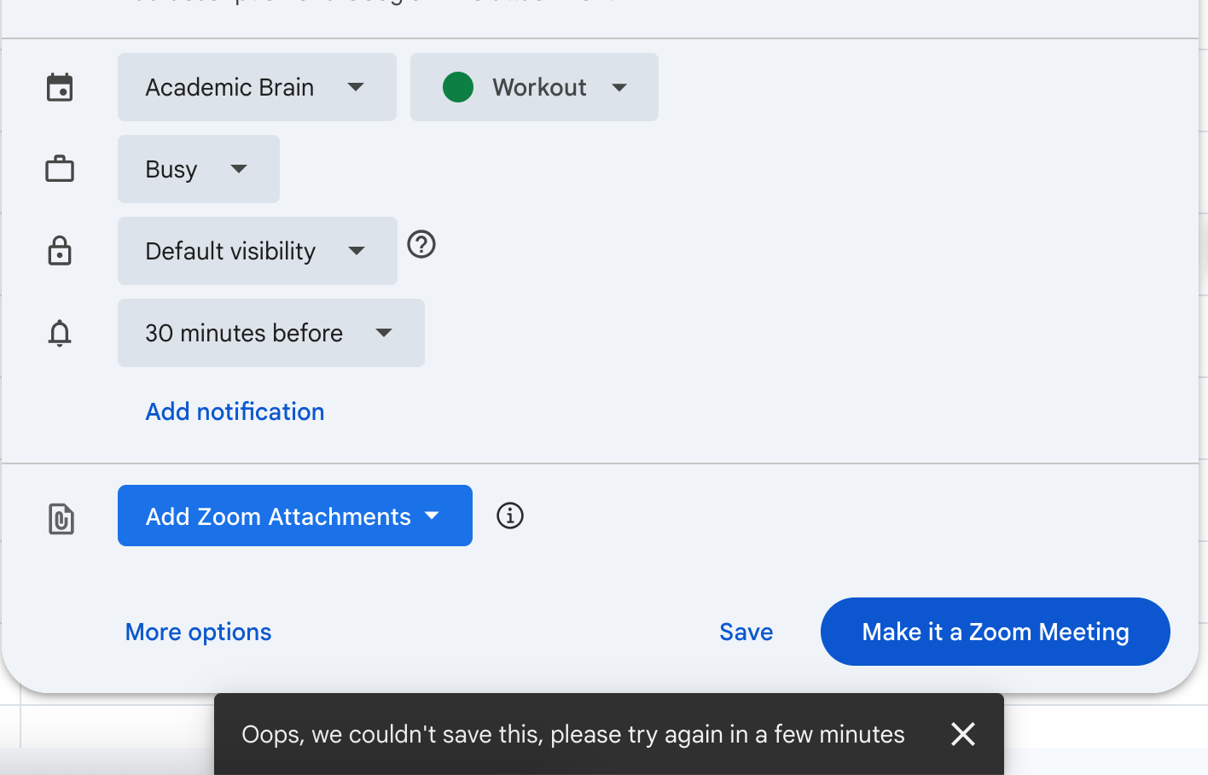Open the visibility help question mark
This screenshot has width=1208, height=775.
coord(421,245)
